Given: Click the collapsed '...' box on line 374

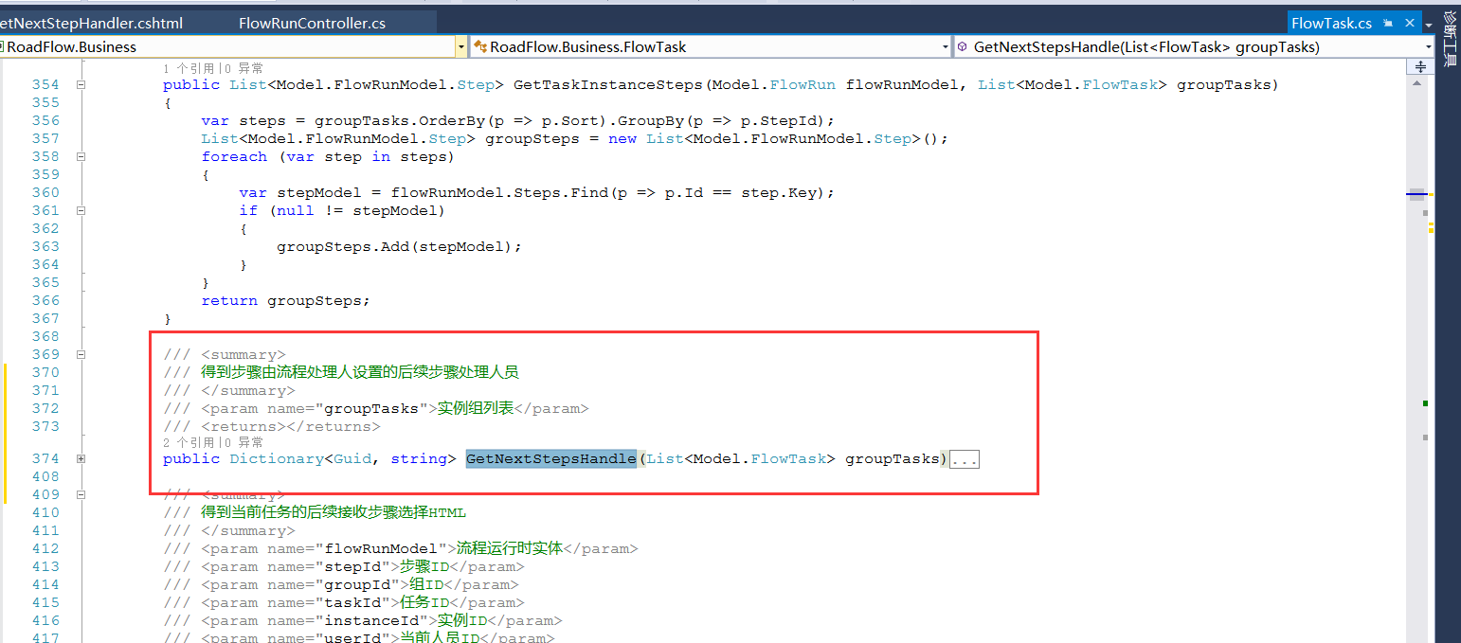Looking at the screenshot, I should [x=964, y=459].
